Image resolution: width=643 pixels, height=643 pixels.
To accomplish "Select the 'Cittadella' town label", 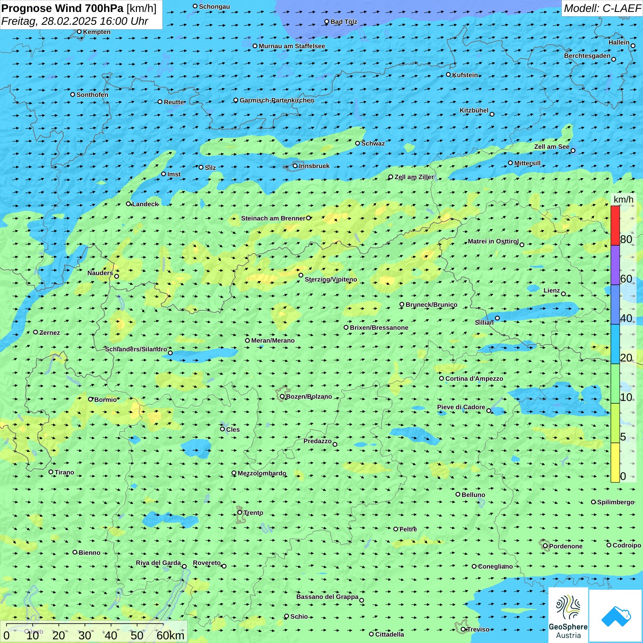I will click(x=390, y=634).
